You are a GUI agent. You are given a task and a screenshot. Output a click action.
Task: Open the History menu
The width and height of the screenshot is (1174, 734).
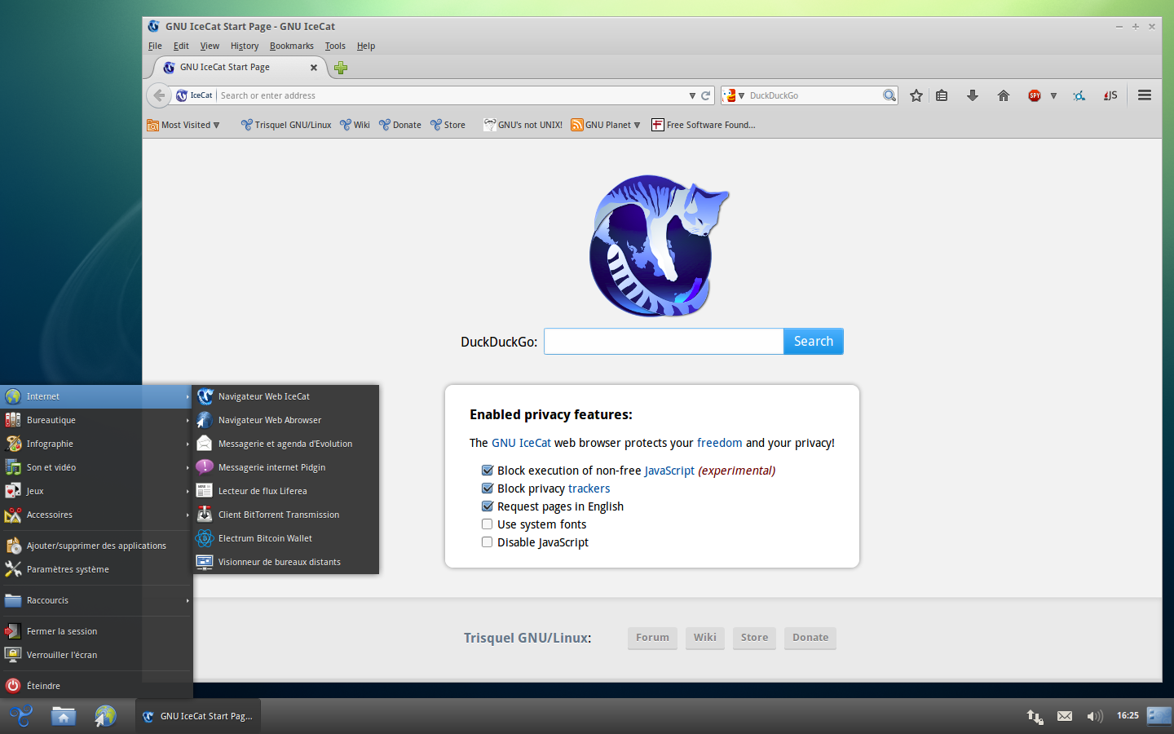coord(245,46)
